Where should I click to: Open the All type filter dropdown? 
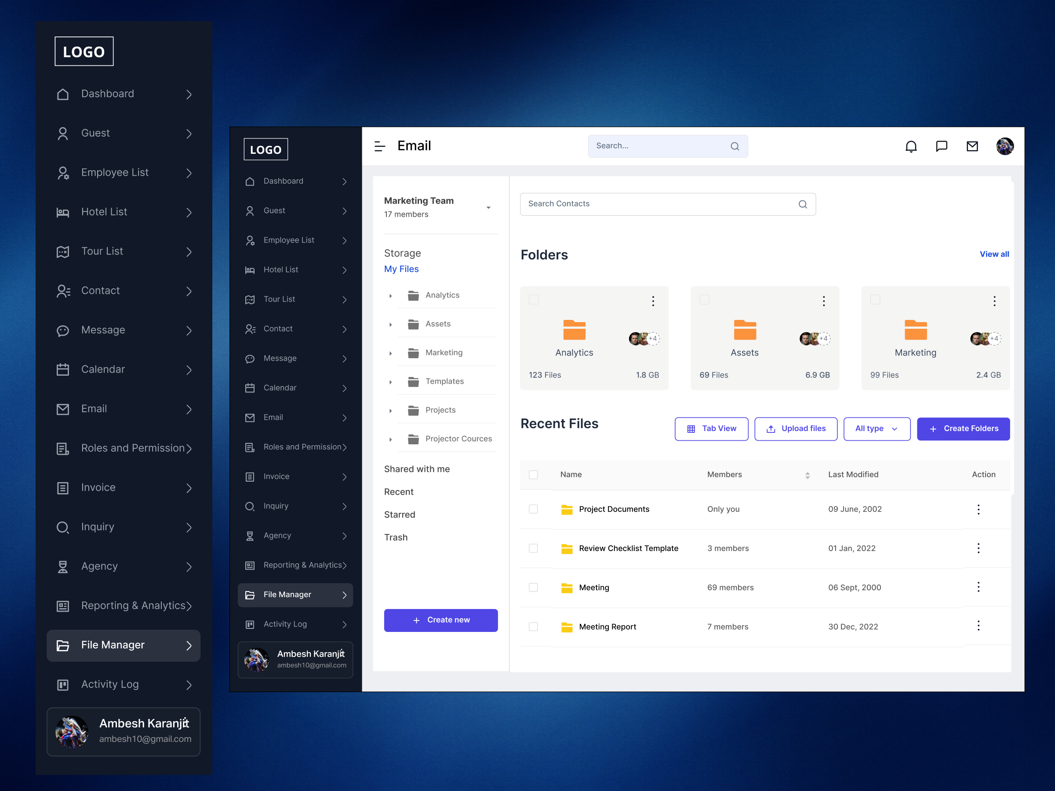[877, 429]
